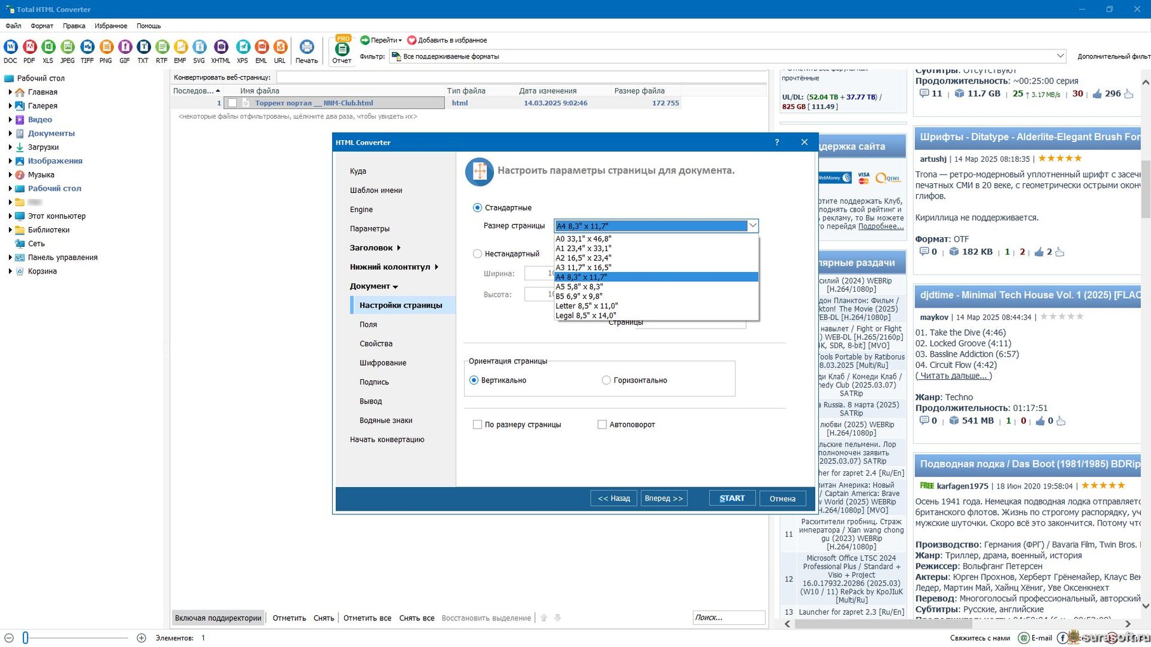Open the Формат menu
Viewport: 1151px width, 647px height.
pos(42,26)
